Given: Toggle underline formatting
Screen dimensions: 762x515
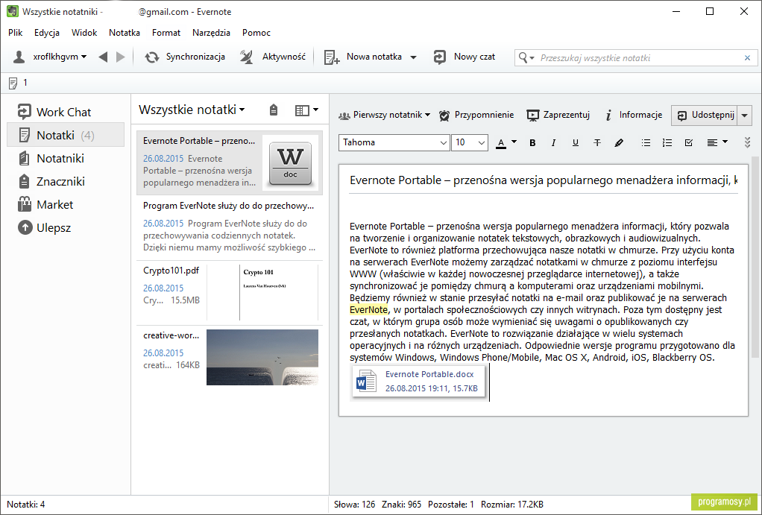Looking at the screenshot, I should 576,143.
